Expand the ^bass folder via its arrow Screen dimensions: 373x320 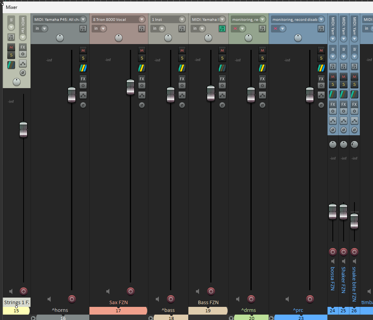pyautogui.click(x=151, y=318)
